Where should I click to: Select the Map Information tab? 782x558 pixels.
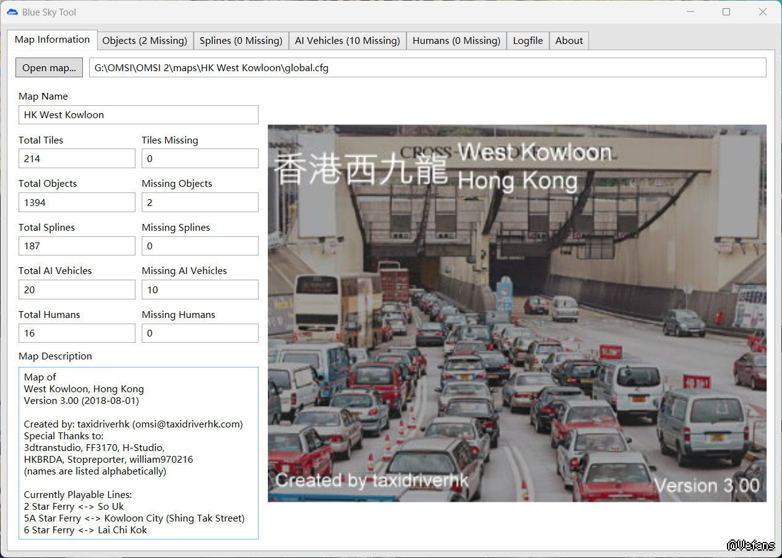53,40
